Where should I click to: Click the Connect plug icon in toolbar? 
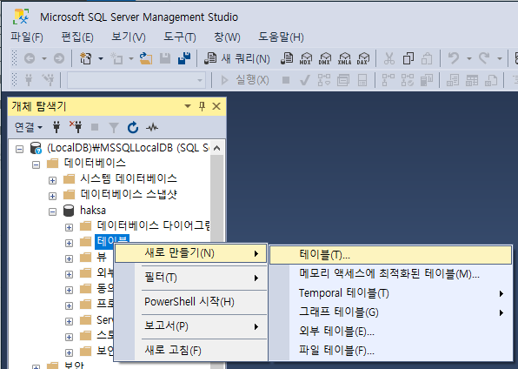pyautogui.click(x=29, y=80)
